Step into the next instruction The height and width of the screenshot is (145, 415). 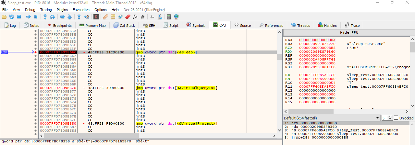(x=45, y=17)
